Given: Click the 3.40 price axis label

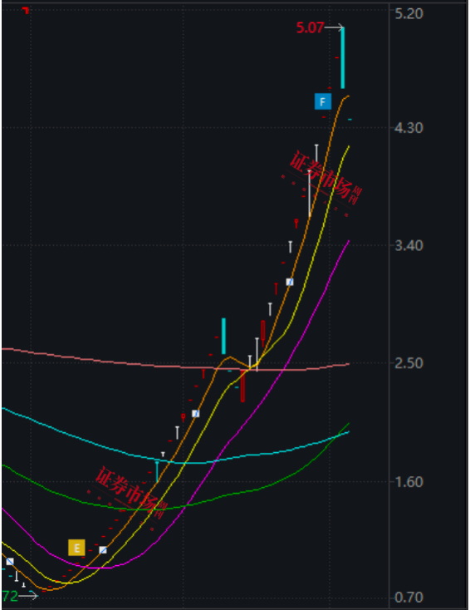Looking at the screenshot, I should [409, 245].
